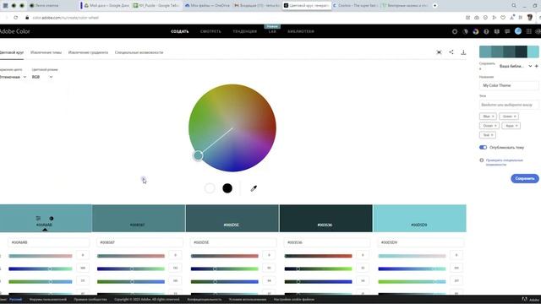The image size is (541, 304).
Task: Click the hex field of first swatch
Action: coord(49,242)
